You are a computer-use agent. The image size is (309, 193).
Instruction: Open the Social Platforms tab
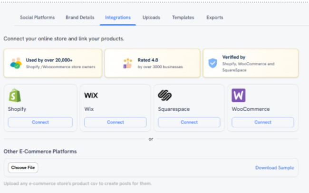tap(37, 18)
